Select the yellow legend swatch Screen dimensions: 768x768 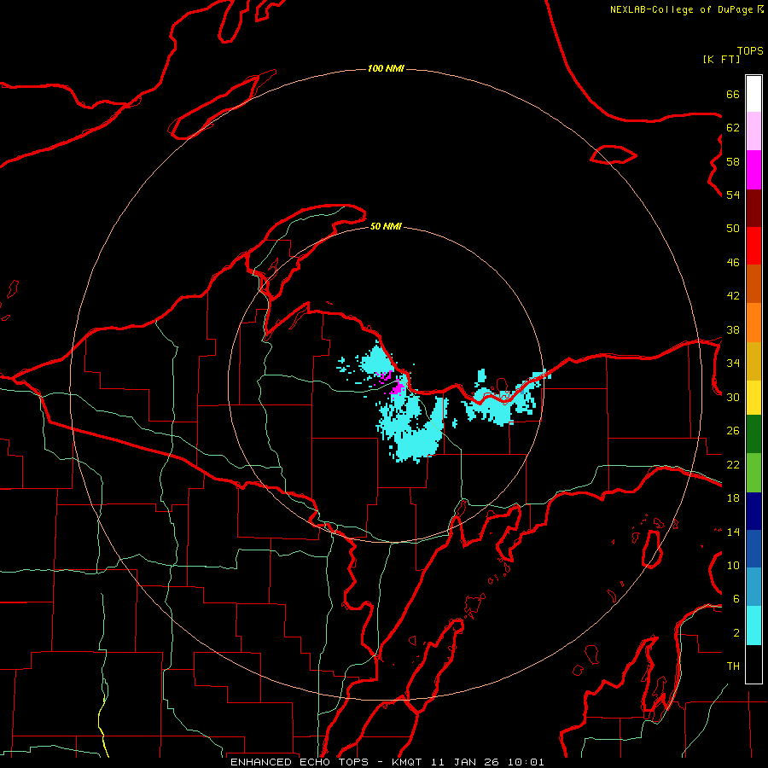753,397
